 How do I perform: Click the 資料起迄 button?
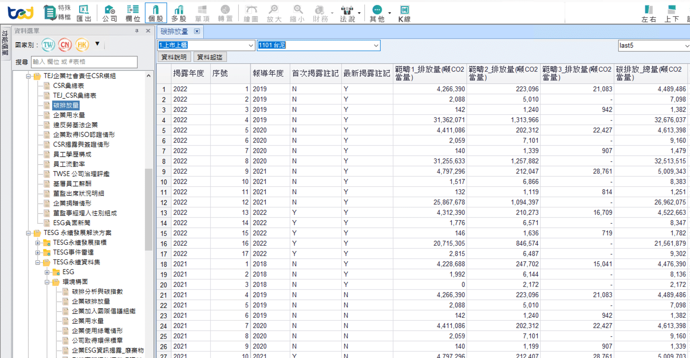(210, 57)
